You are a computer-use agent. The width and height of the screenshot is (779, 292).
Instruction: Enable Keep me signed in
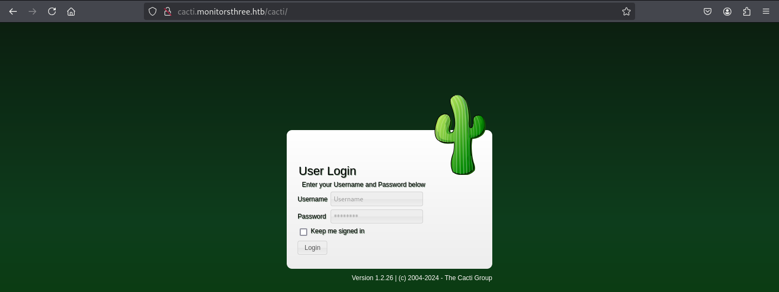tap(303, 232)
